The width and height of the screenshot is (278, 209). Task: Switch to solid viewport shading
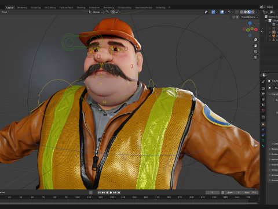click(x=246, y=12)
